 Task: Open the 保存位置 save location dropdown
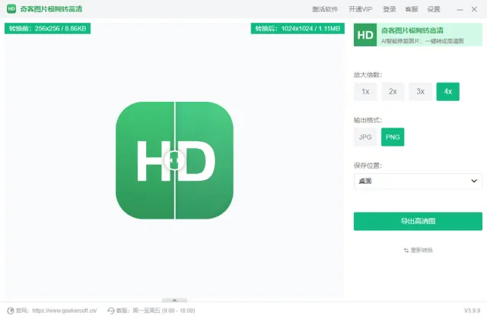[x=418, y=181]
